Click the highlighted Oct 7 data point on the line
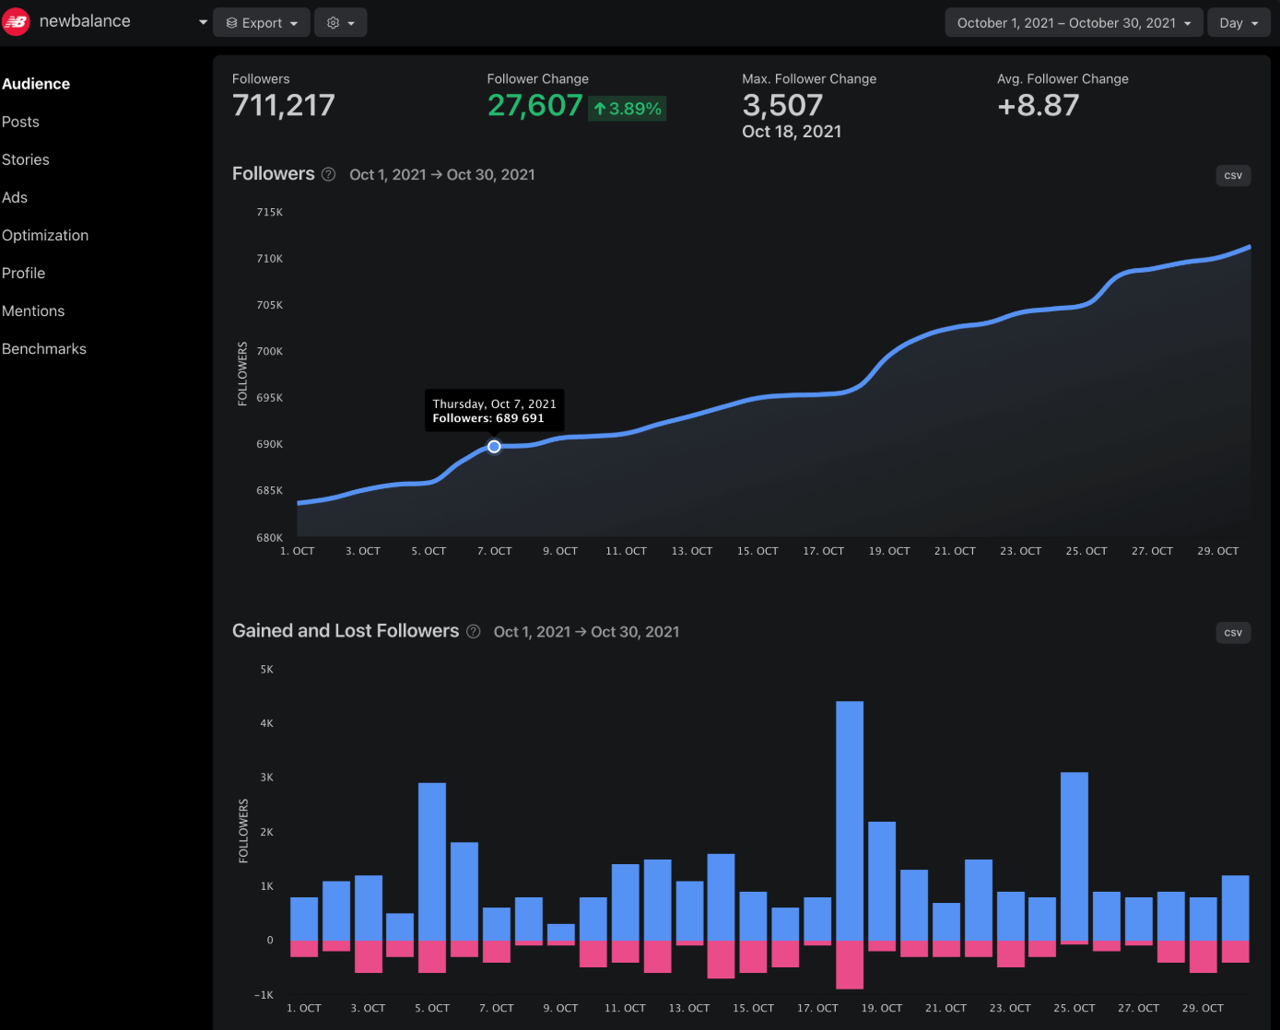This screenshot has width=1280, height=1030. 494,447
